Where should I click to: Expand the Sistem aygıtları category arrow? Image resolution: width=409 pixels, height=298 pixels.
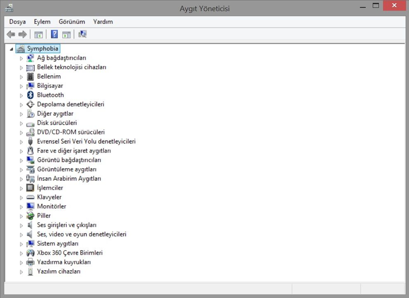21,244
